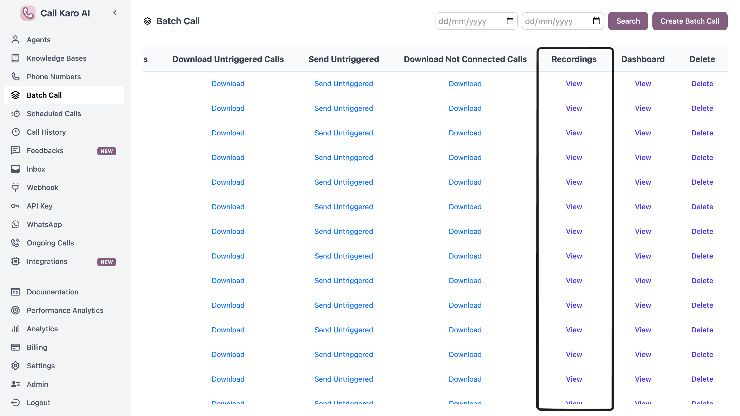The height and width of the screenshot is (416, 740).
Task: Click second row View under Recordings
Action: pyautogui.click(x=574, y=108)
